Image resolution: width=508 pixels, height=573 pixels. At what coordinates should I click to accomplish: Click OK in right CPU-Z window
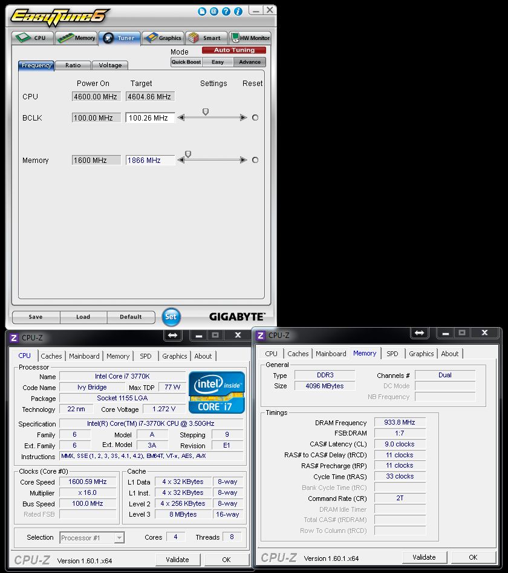pos(474,557)
